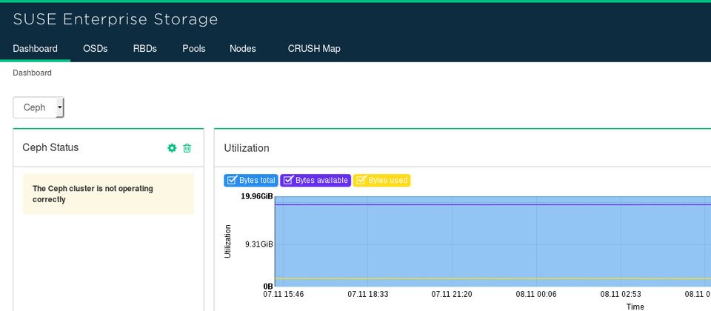
Task: Click the 0B axis label
Action: coord(268,287)
